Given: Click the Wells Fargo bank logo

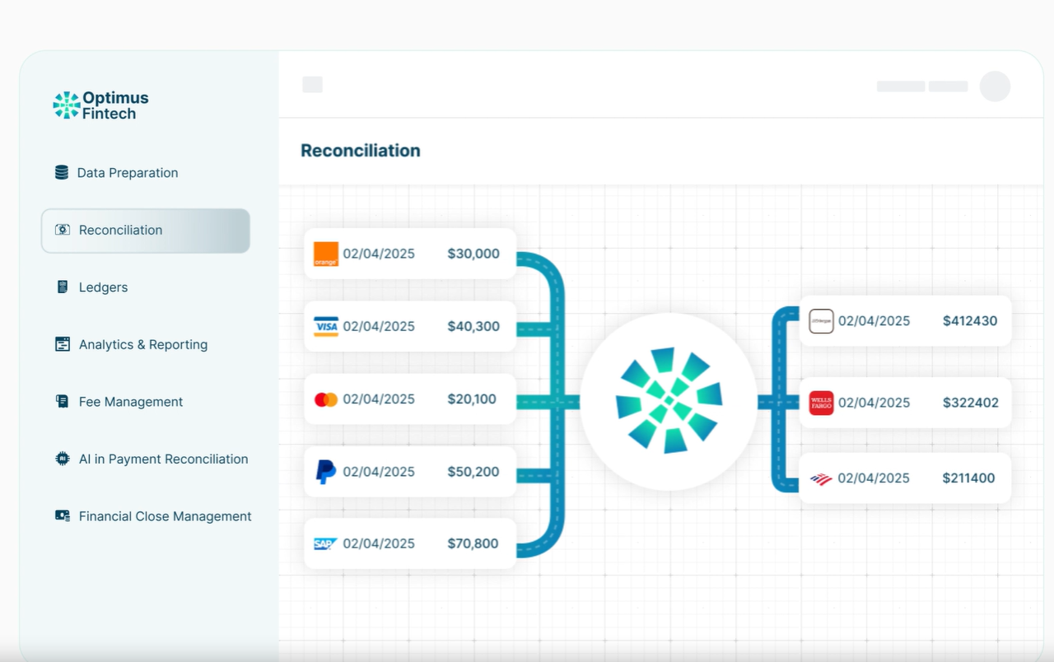Looking at the screenshot, I should pos(821,403).
